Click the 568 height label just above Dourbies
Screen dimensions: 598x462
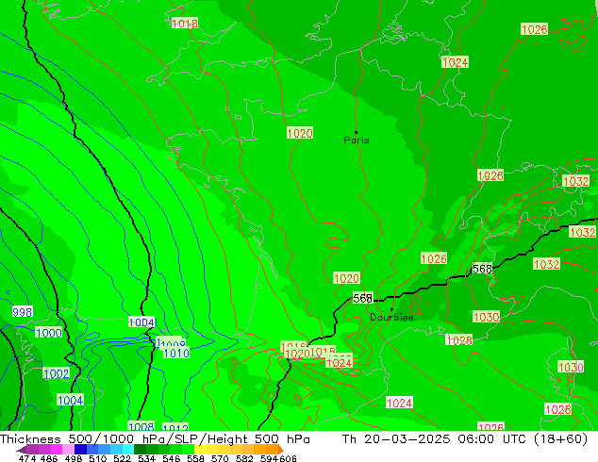pos(362,298)
